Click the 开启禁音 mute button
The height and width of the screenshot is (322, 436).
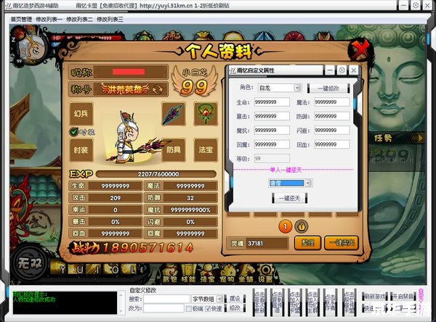point(403,297)
